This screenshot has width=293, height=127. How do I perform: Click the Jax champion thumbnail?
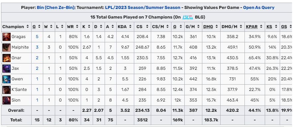(6, 68)
